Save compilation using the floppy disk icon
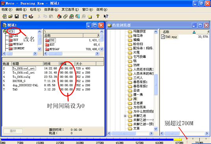The height and width of the screenshot is (144, 211). [x=17, y=17]
